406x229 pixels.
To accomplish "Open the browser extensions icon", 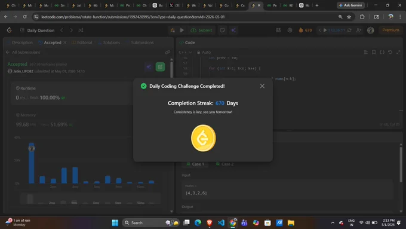I will (362, 17).
